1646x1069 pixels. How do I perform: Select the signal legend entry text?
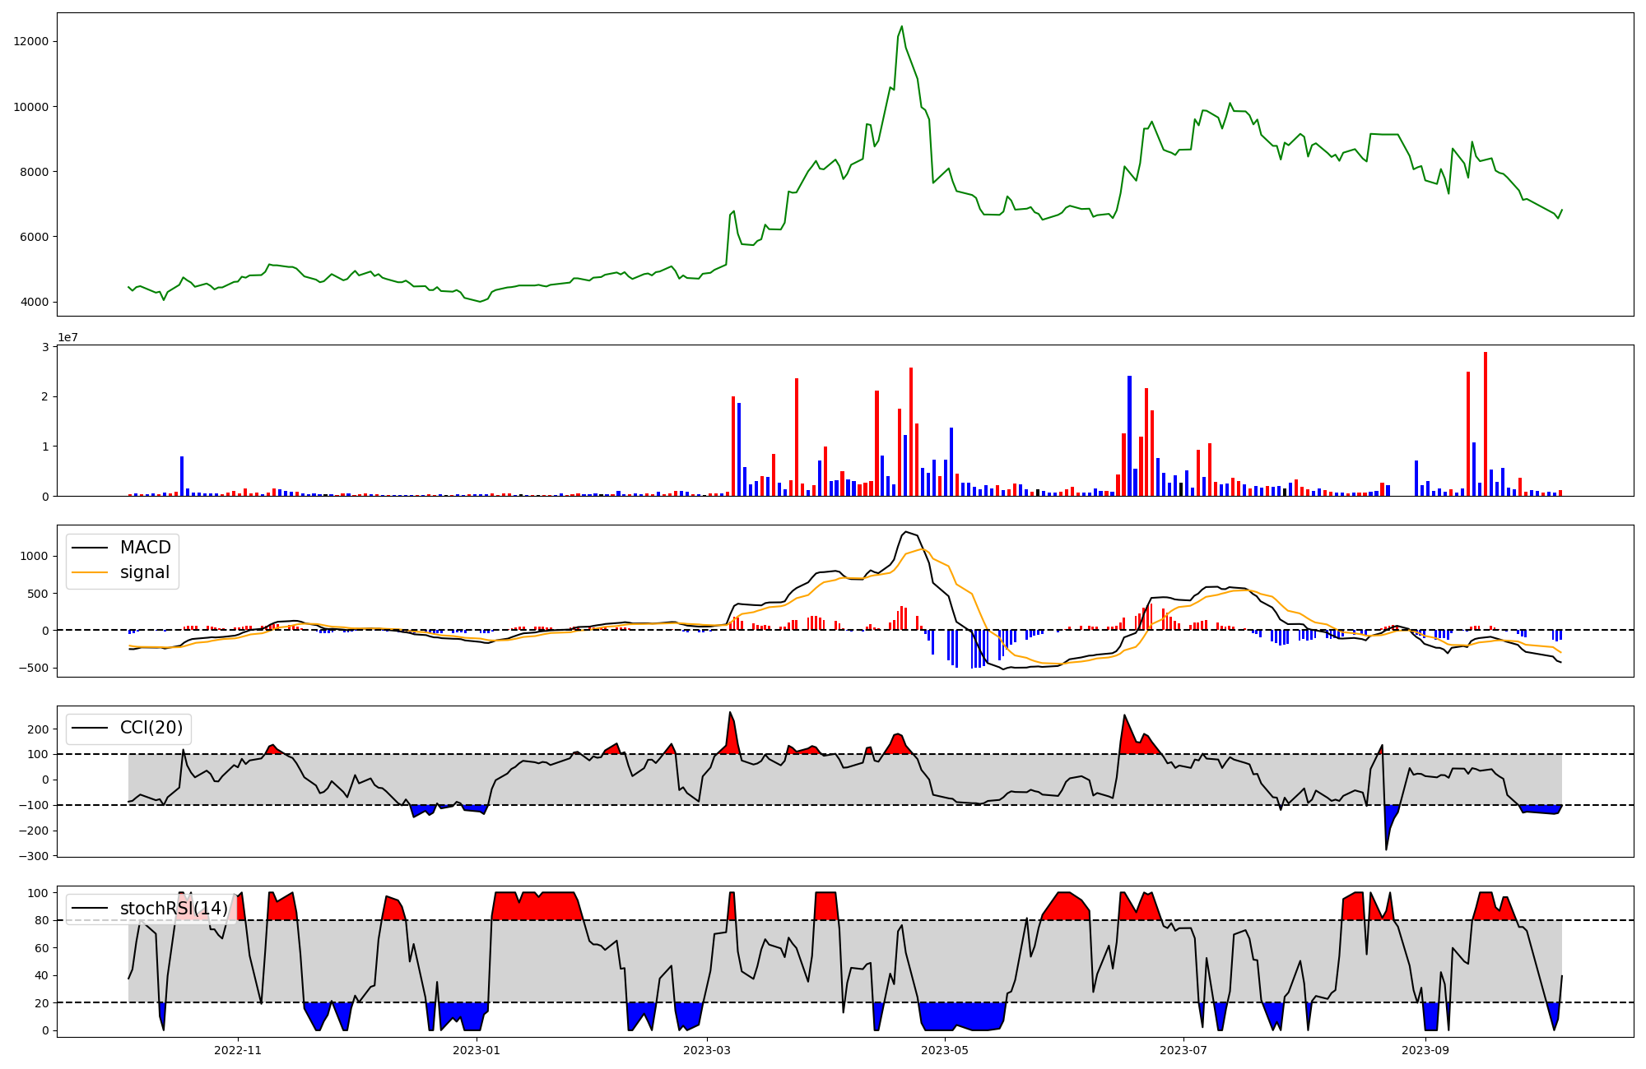click(144, 572)
